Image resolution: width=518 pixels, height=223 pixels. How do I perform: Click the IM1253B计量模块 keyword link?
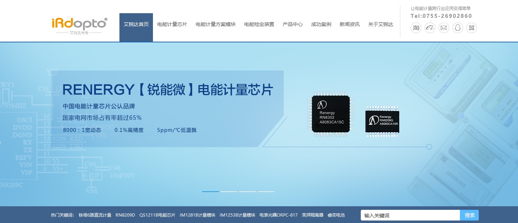(x=237, y=215)
